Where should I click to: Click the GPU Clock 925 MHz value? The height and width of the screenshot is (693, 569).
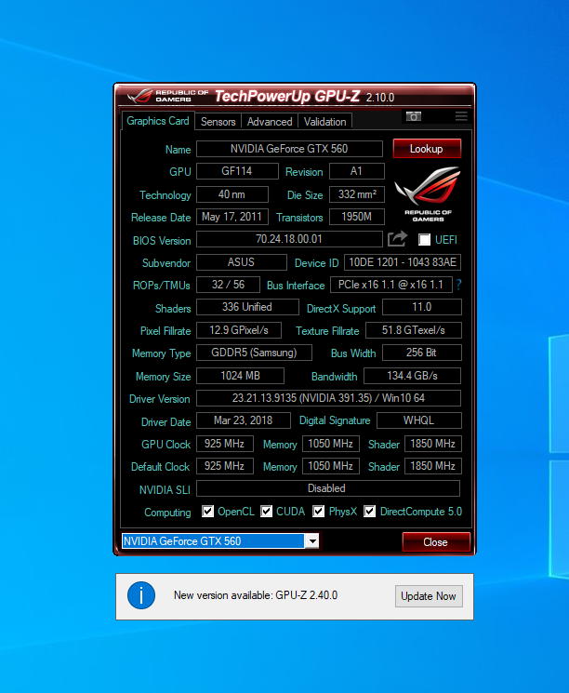pos(225,444)
